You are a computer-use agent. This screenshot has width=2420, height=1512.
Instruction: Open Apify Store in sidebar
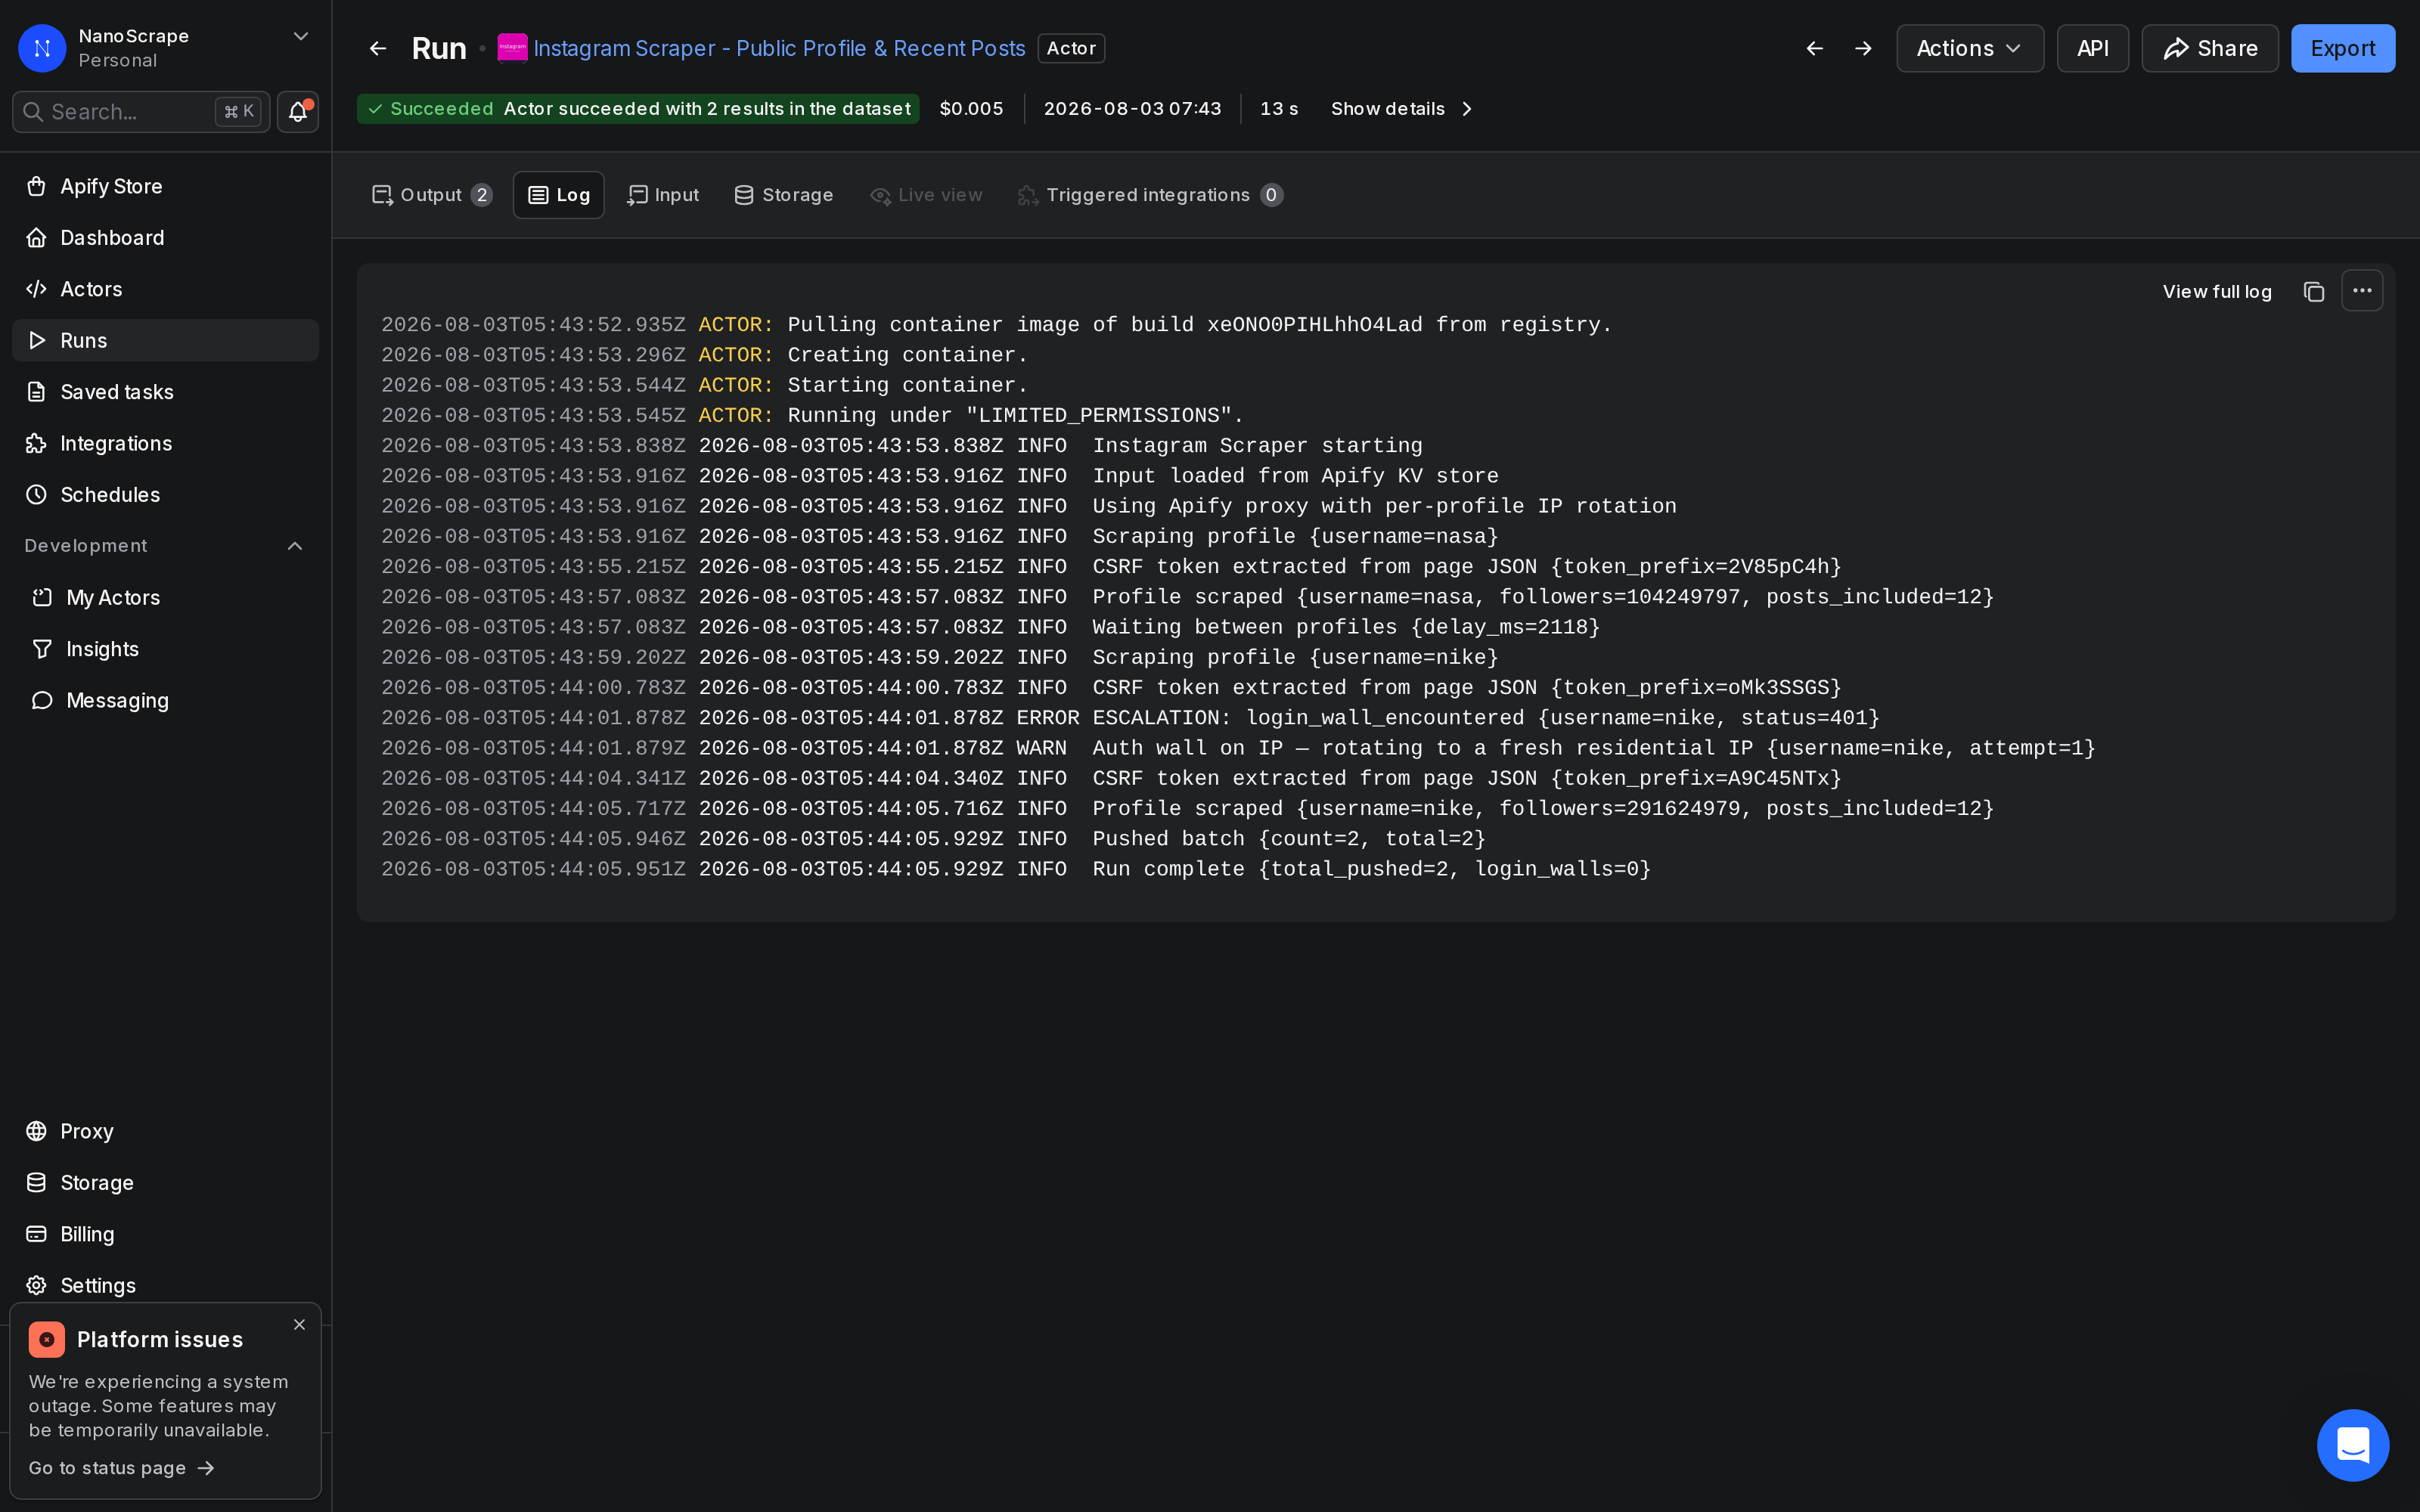click(x=166, y=186)
